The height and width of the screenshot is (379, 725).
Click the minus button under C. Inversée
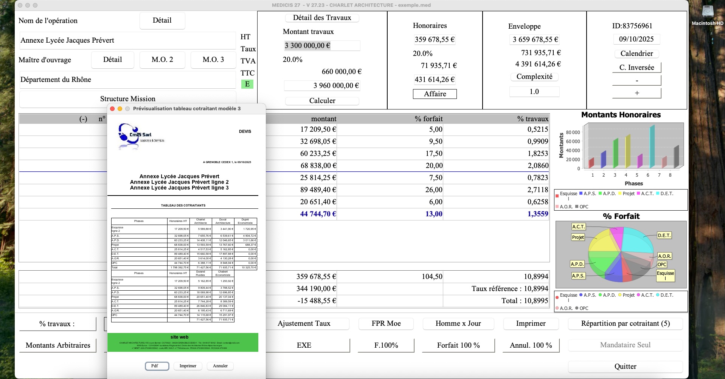[637, 80]
